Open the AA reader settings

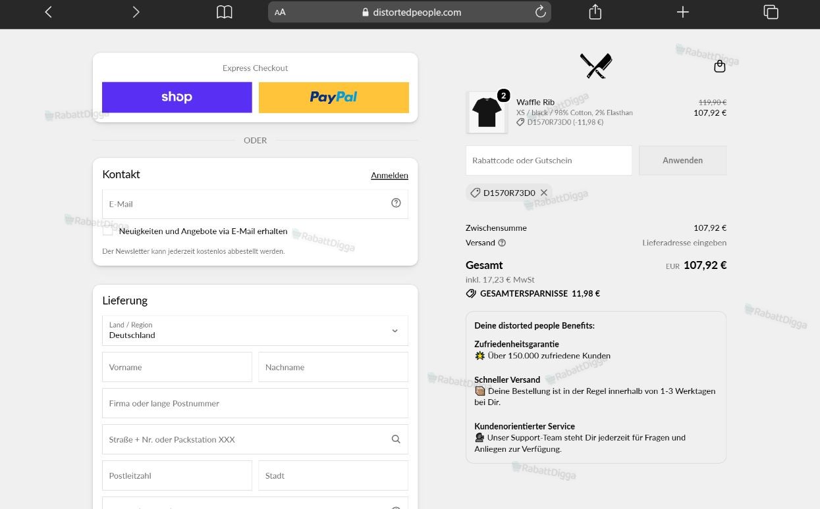pos(280,12)
